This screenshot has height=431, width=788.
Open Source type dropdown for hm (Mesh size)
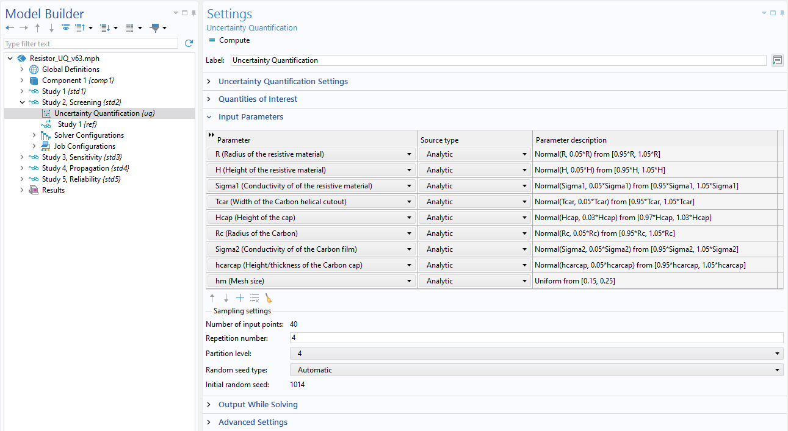click(x=475, y=281)
